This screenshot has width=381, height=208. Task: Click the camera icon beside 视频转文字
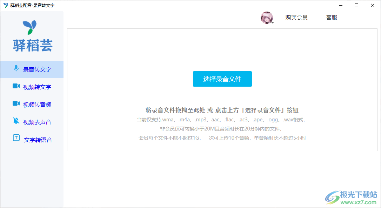pyautogui.click(x=16, y=86)
